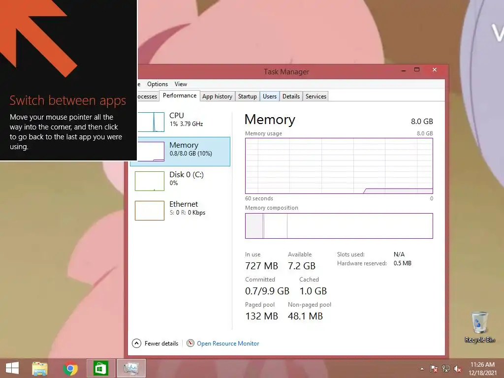The height and width of the screenshot is (378, 504).
Task: Switch to the App history tab
Action: click(x=217, y=96)
